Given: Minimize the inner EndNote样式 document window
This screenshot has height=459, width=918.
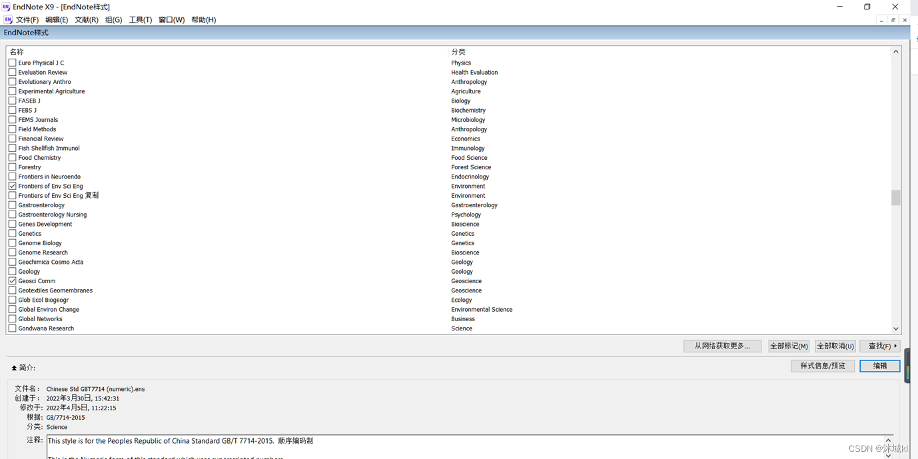Looking at the screenshot, I should pos(881,20).
